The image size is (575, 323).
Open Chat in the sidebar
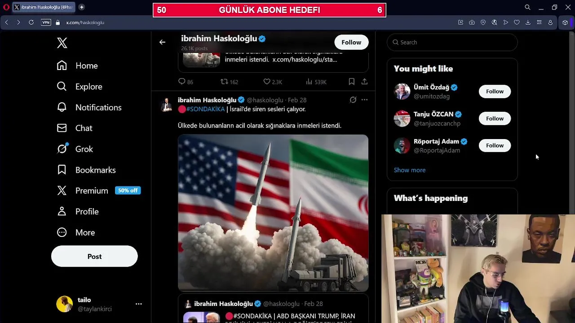(x=75, y=128)
